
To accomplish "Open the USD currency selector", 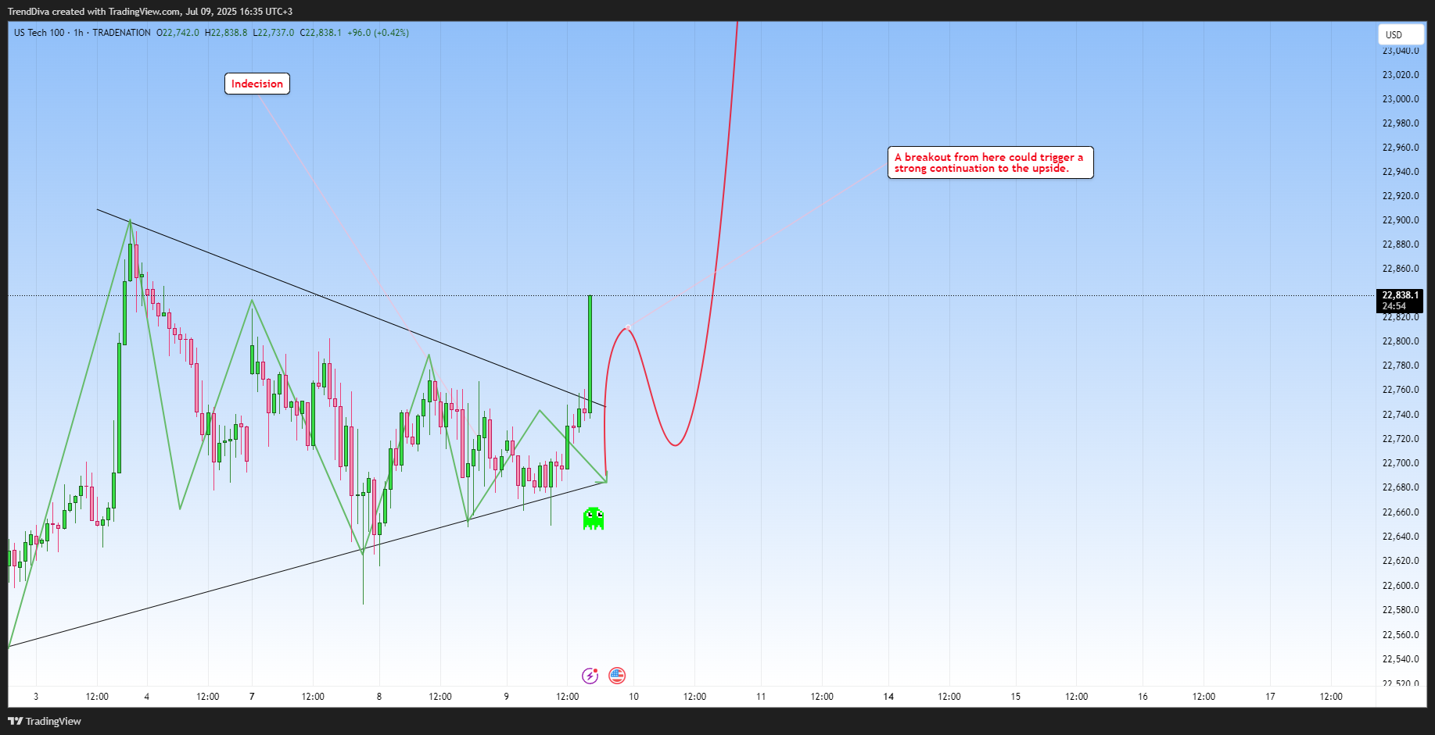I will coord(1401,34).
